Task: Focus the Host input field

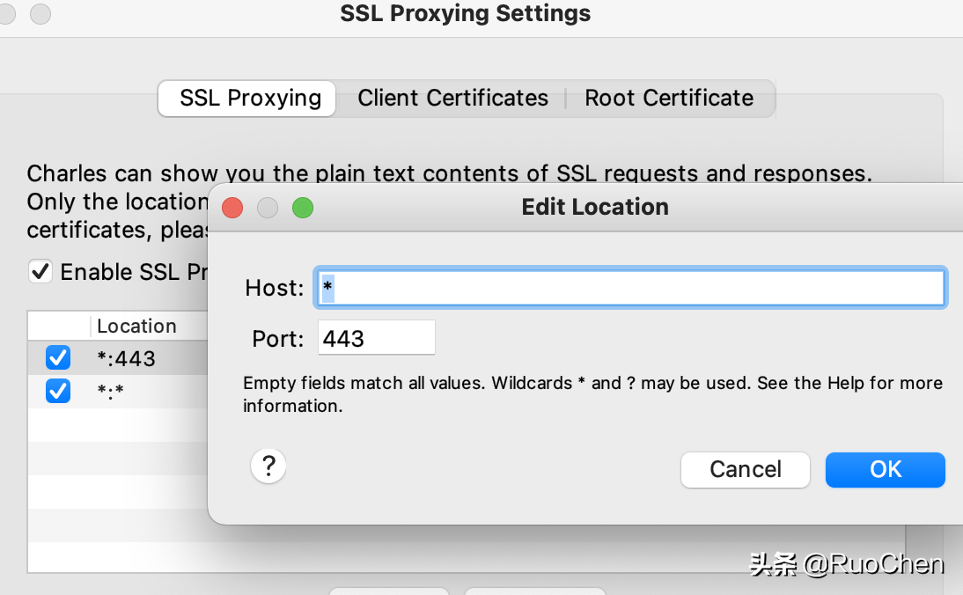Action: [x=631, y=287]
